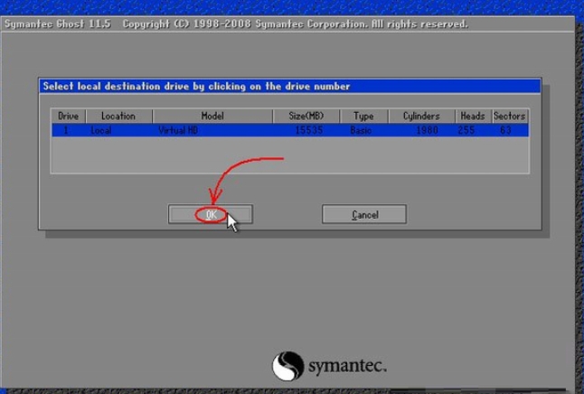Click the Model column header

tap(212, 117)
